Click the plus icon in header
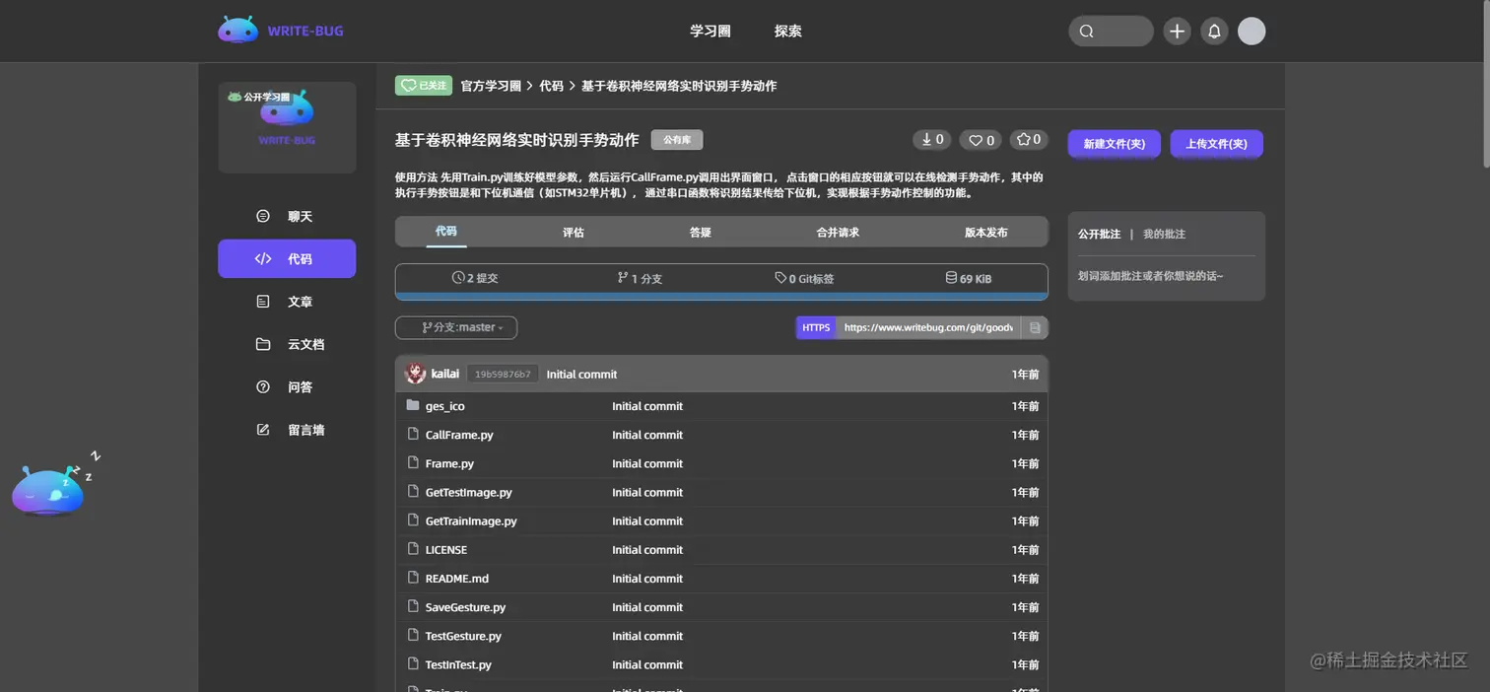Screen dimensions: 1490x692 point(1177,31)
